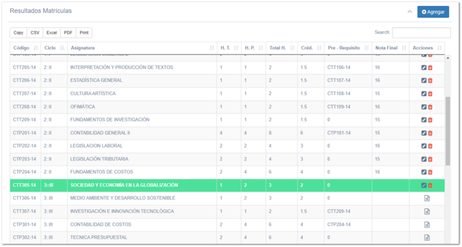The image size is (462, 247).
Task: Delete the ESTADÍSTICA GENERAL row
Action: [430, 81]
